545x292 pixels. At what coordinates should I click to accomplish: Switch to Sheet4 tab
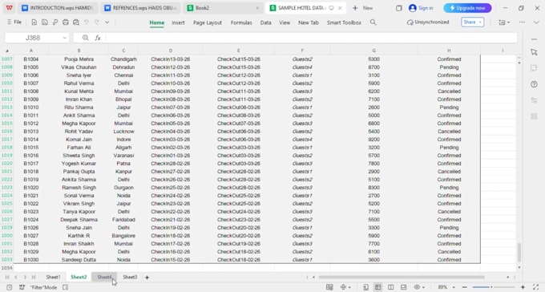(104, 277)
